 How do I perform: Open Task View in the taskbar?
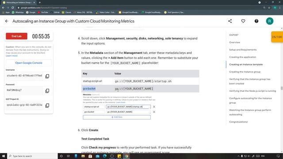tap(69, 156)
